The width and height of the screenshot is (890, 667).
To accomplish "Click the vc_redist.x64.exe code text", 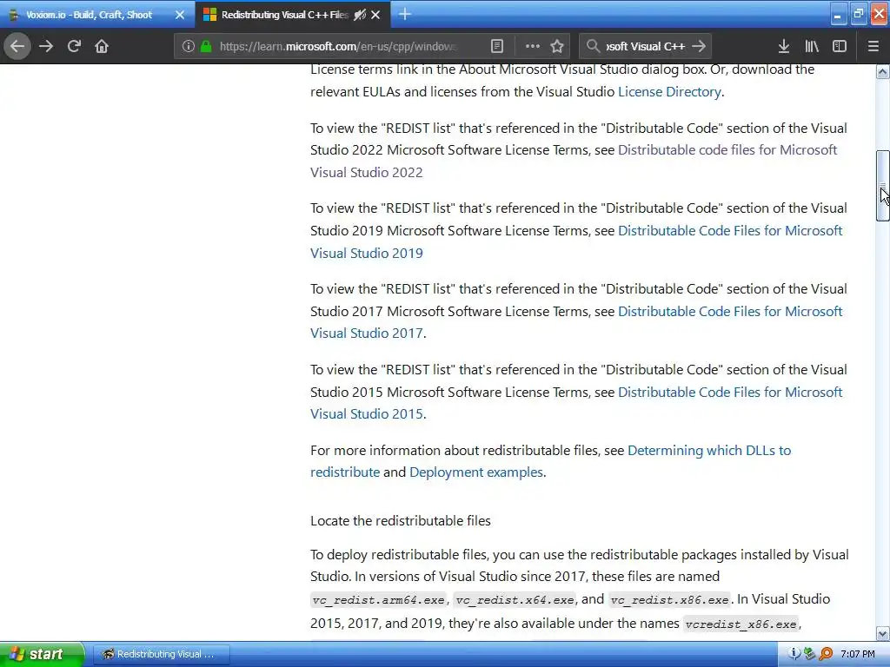I will point(515,599).
